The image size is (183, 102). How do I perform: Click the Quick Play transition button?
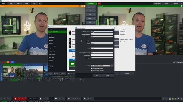click(91, 7)
